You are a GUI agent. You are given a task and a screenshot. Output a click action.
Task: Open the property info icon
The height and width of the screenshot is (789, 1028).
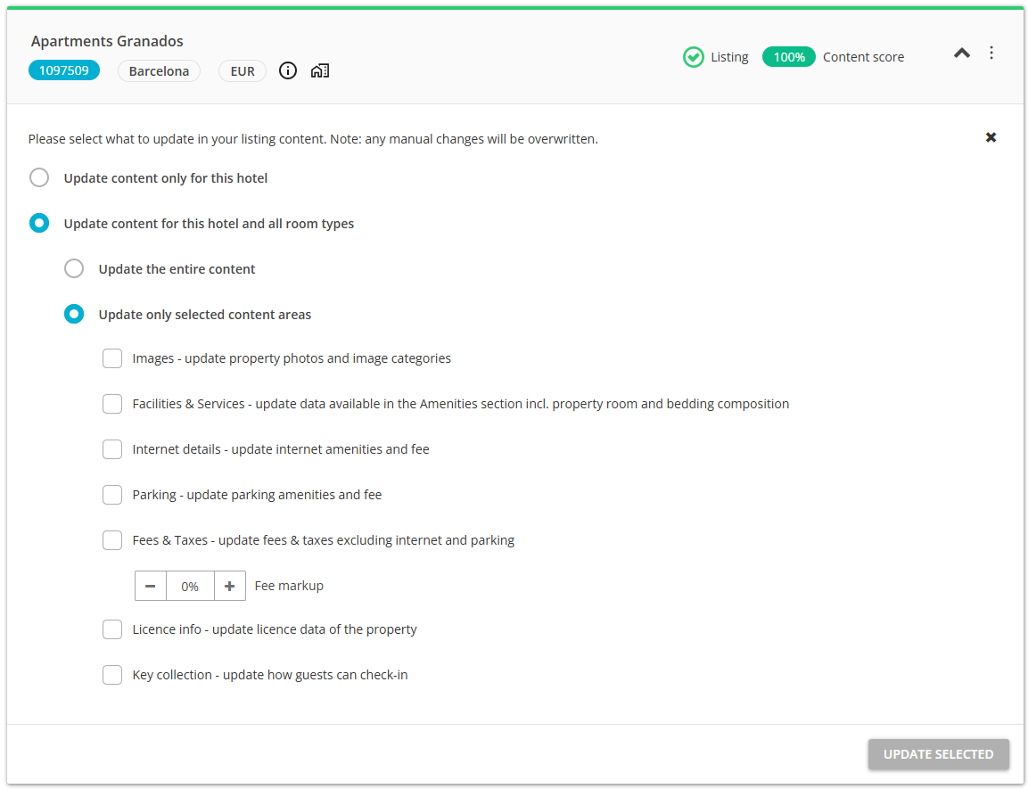[x=288, y=70]
